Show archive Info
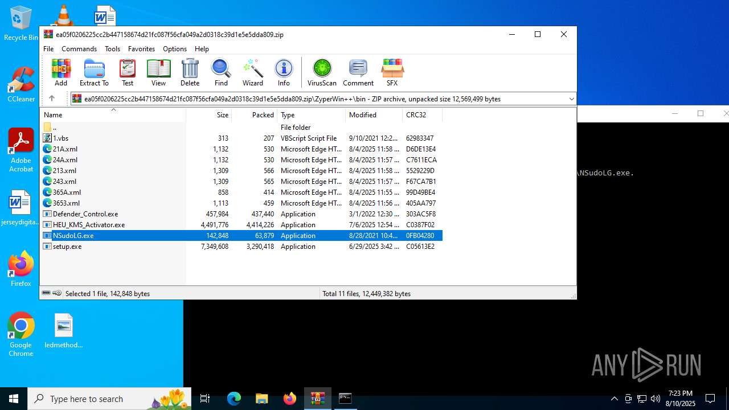 point(284,72)
